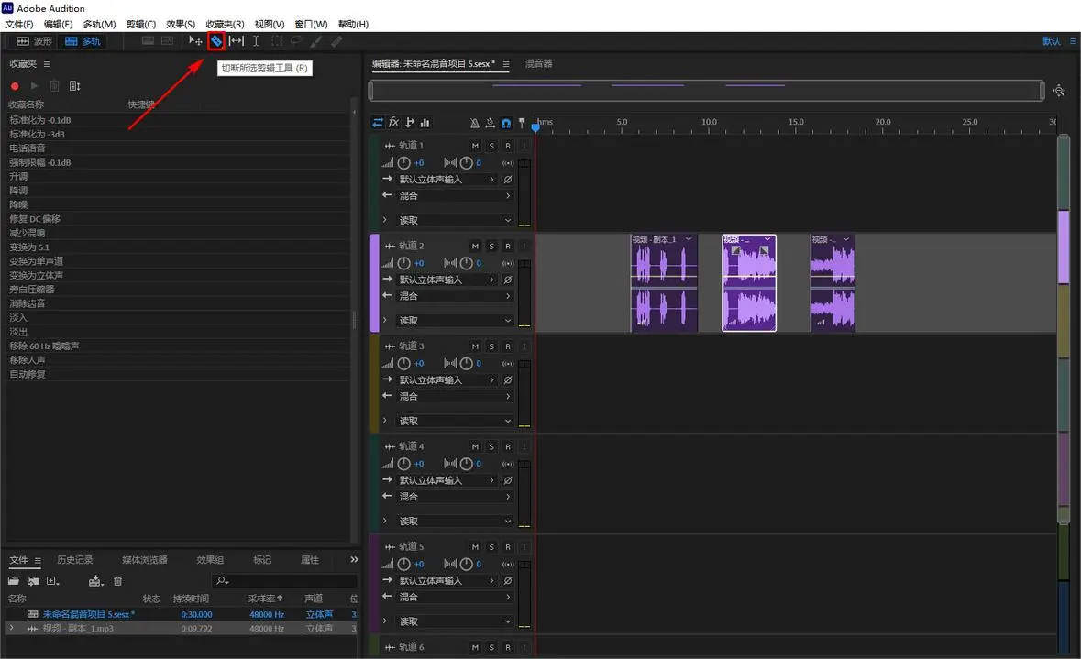The height and width of the screenshot is (659, 1081).
Task: Show more panel tabs with double chevron
Action: (x=354, y=560)
